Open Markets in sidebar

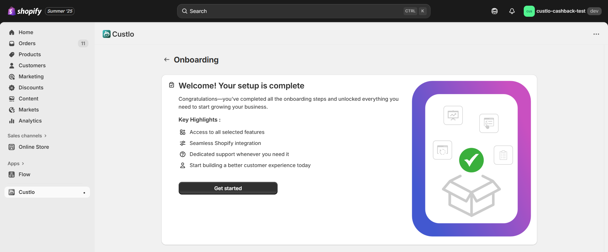[47, 110]
